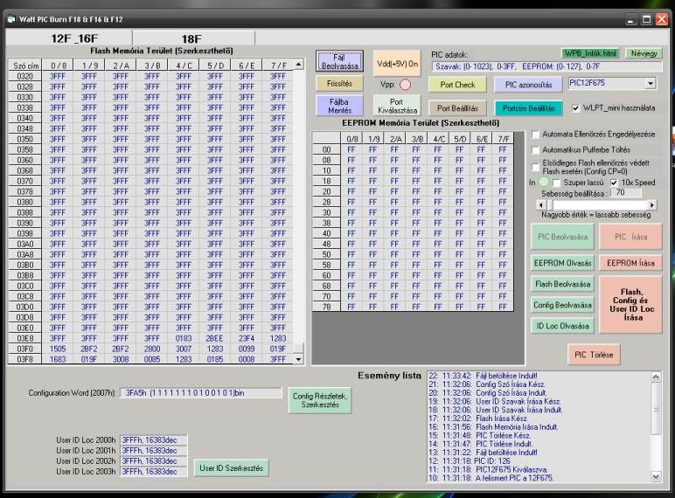Viewport: 675px width, 498px height.
Task: Click the Configuration Word 3FA5h field
Action: pos(200,393)
